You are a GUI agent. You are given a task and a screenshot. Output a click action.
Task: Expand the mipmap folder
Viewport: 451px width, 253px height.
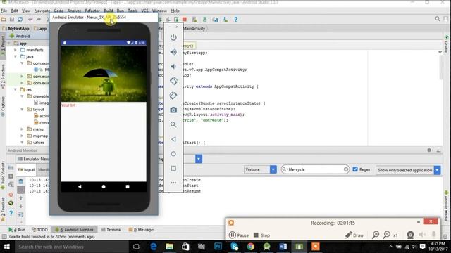coord(22,136)
